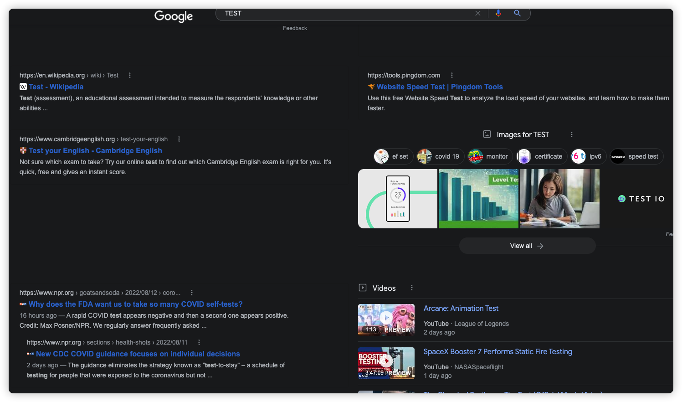Image resolution: width=682 pixels, height=402 pixels.
Task: Click the cambridgeenglish.org URL breadcrumb
Action: pos(93,139)
